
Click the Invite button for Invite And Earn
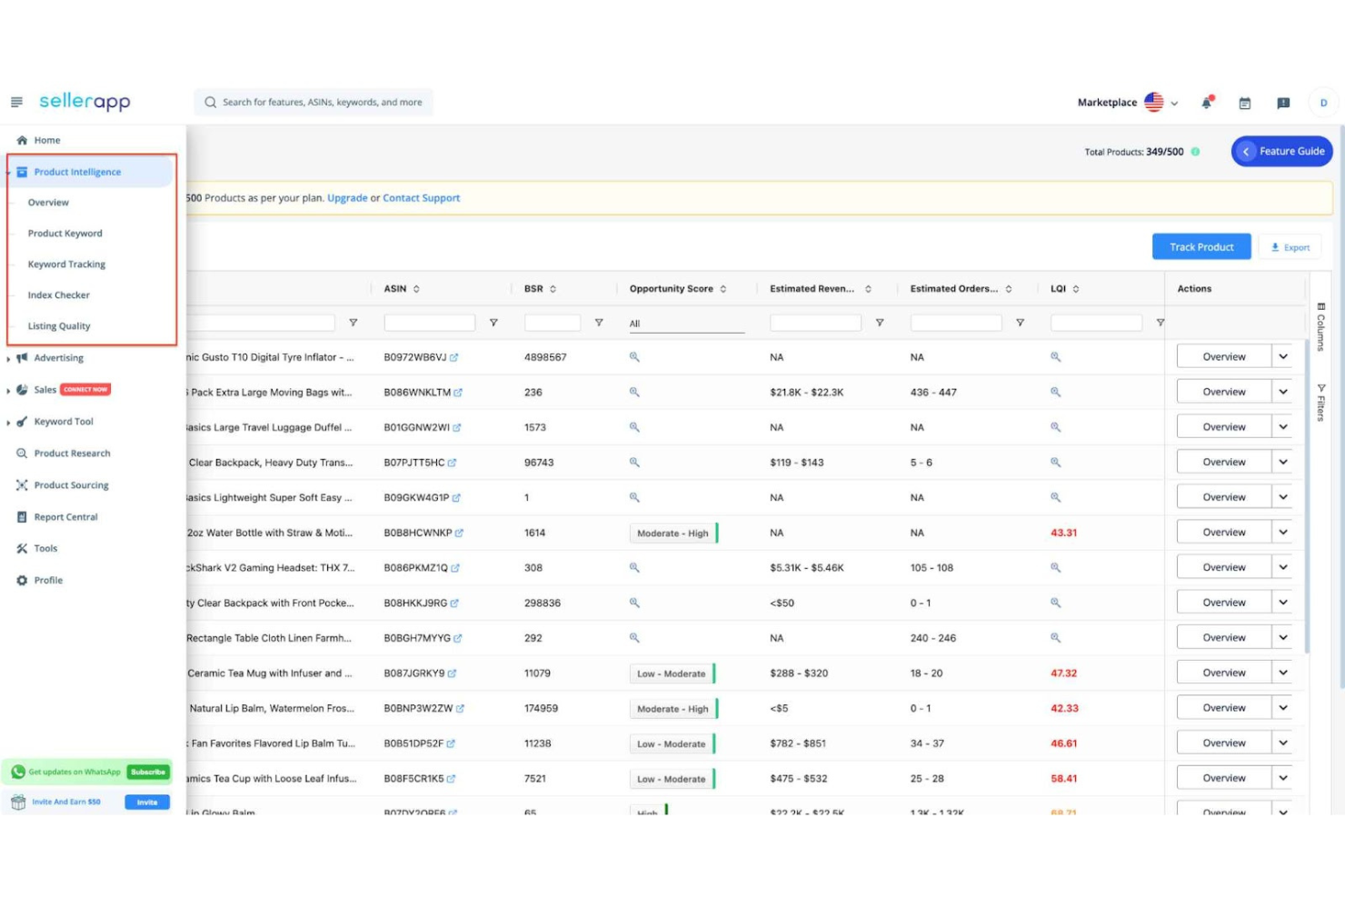147,802
